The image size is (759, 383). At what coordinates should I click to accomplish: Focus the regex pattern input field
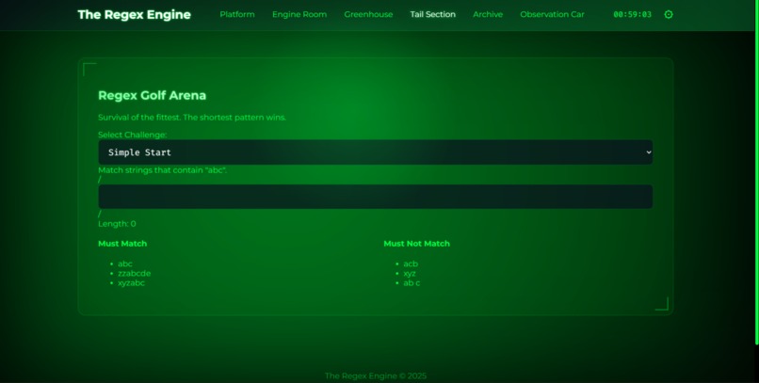coord(375,197)
